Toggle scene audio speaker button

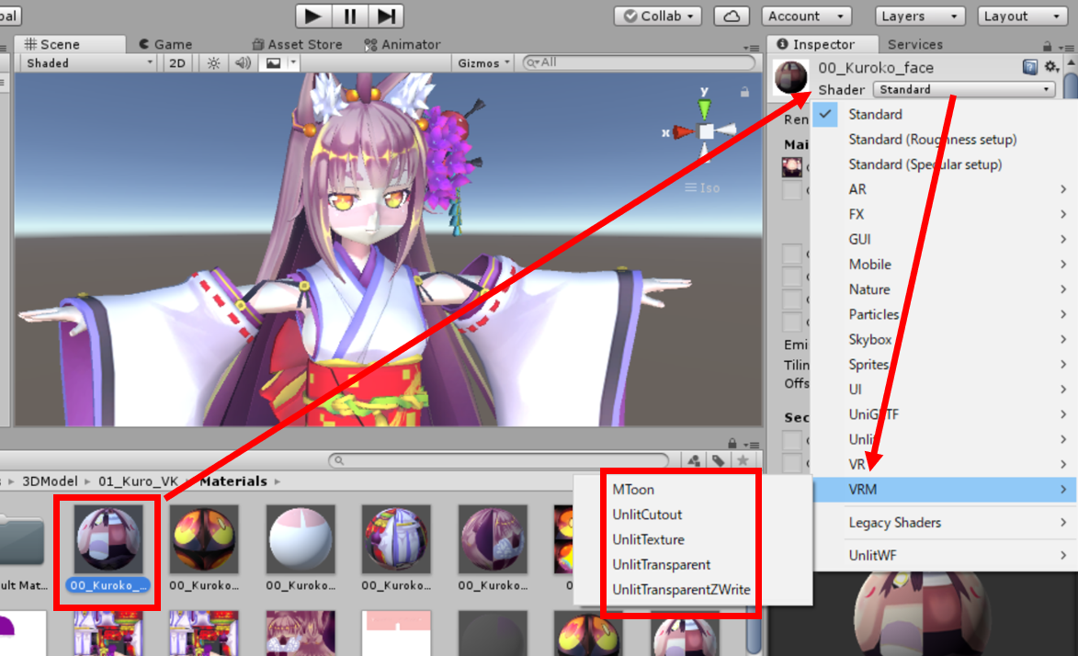pyautogui.click(x=243, y=63)
